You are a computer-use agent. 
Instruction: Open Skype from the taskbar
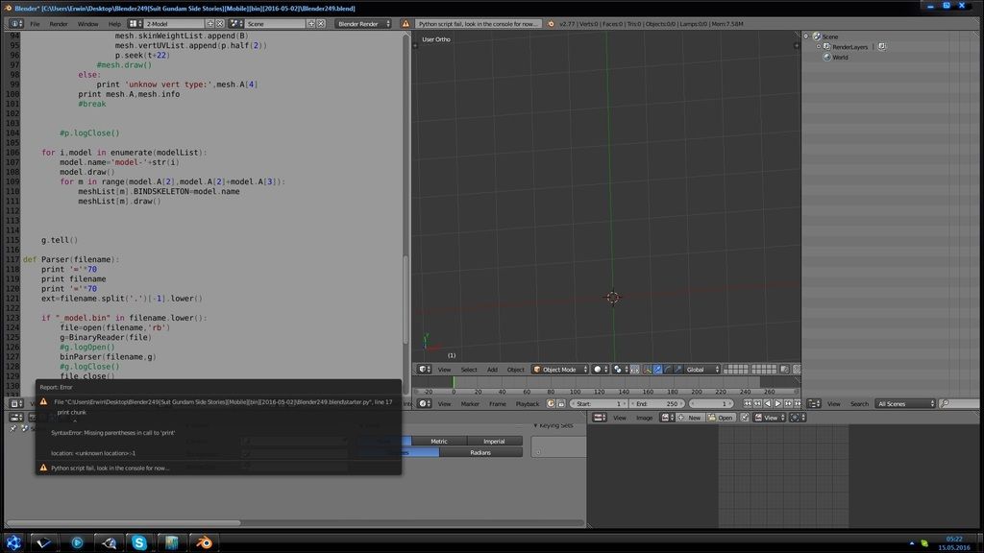pos(138,542)
